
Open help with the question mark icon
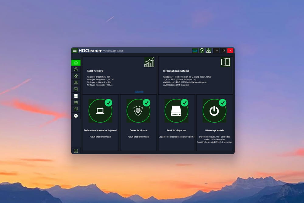coord(202,51)
